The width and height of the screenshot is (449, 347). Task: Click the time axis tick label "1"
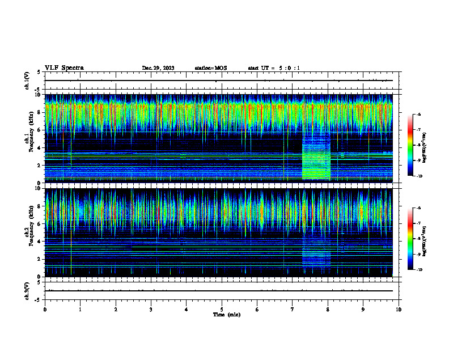click(81, 310)
